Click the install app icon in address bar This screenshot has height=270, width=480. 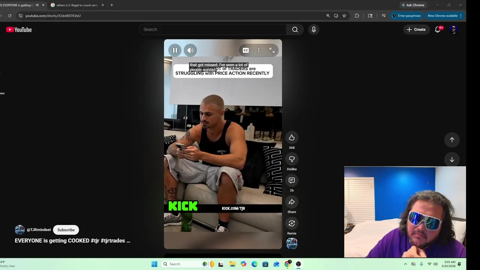coord(336,16)
